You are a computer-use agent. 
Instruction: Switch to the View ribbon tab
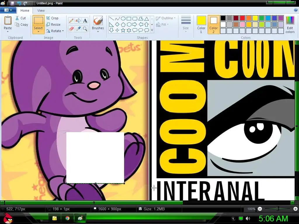[x=41, y=10]
